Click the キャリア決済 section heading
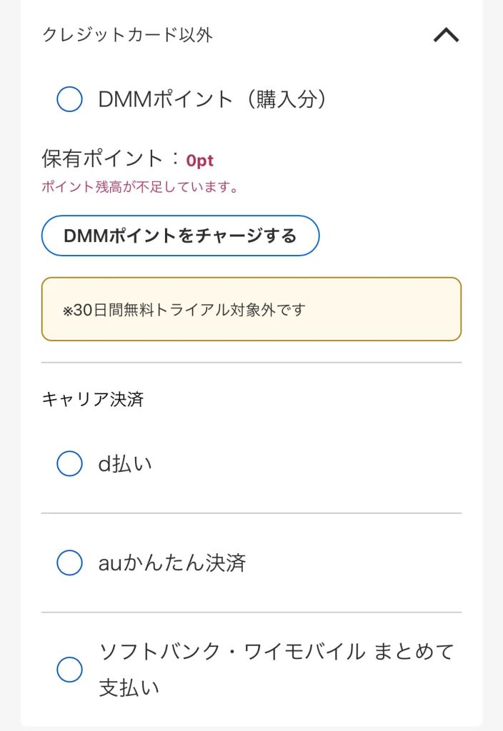 (x=93, y=399)
